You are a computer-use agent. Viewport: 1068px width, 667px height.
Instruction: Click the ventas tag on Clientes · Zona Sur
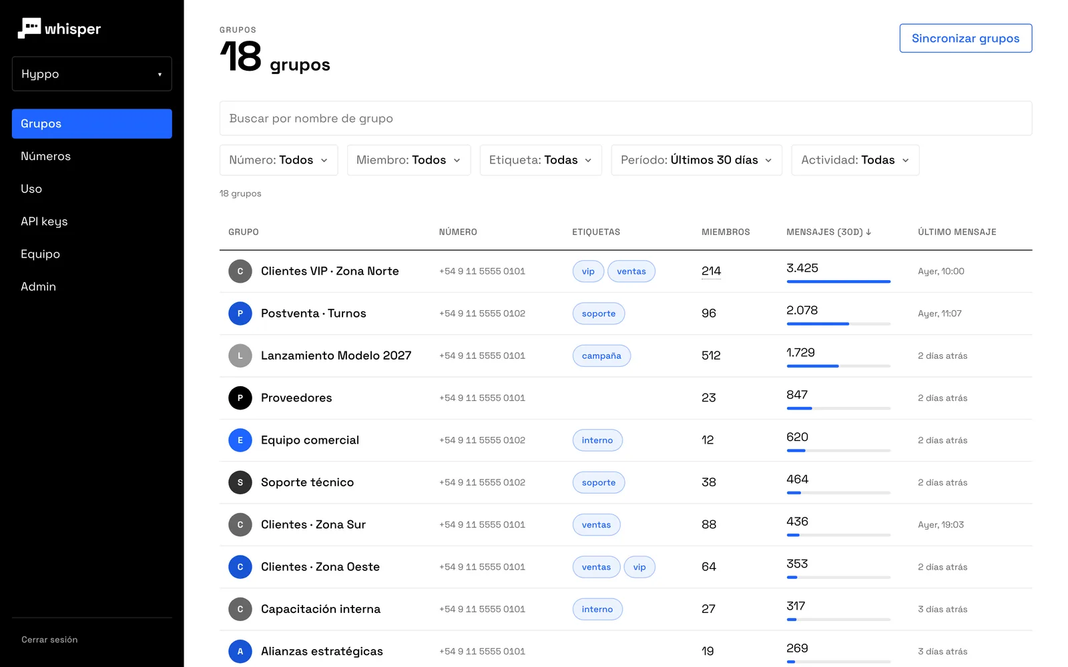click(x=596, y=525)
